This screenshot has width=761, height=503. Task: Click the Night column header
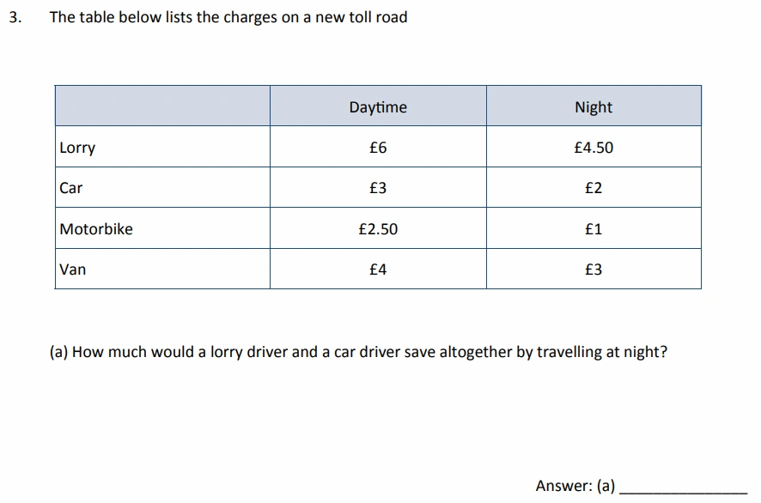coord(594,106)
